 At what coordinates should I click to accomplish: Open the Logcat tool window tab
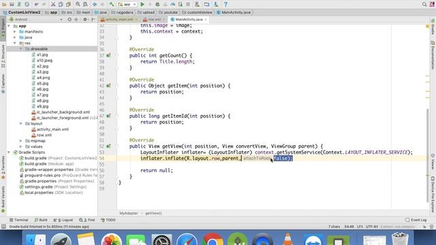63,220
